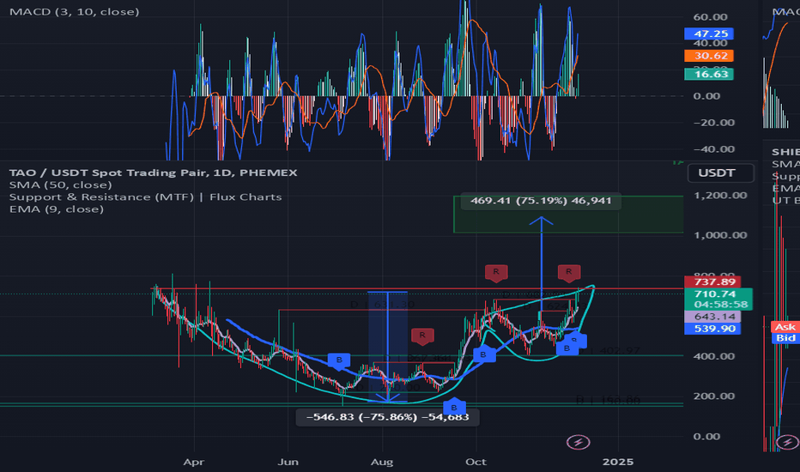Image resolution: width=800 pixels, height=472 pixels.
Task: Click the lightning go-to-realtime icon on main chart
Action: 578,442
